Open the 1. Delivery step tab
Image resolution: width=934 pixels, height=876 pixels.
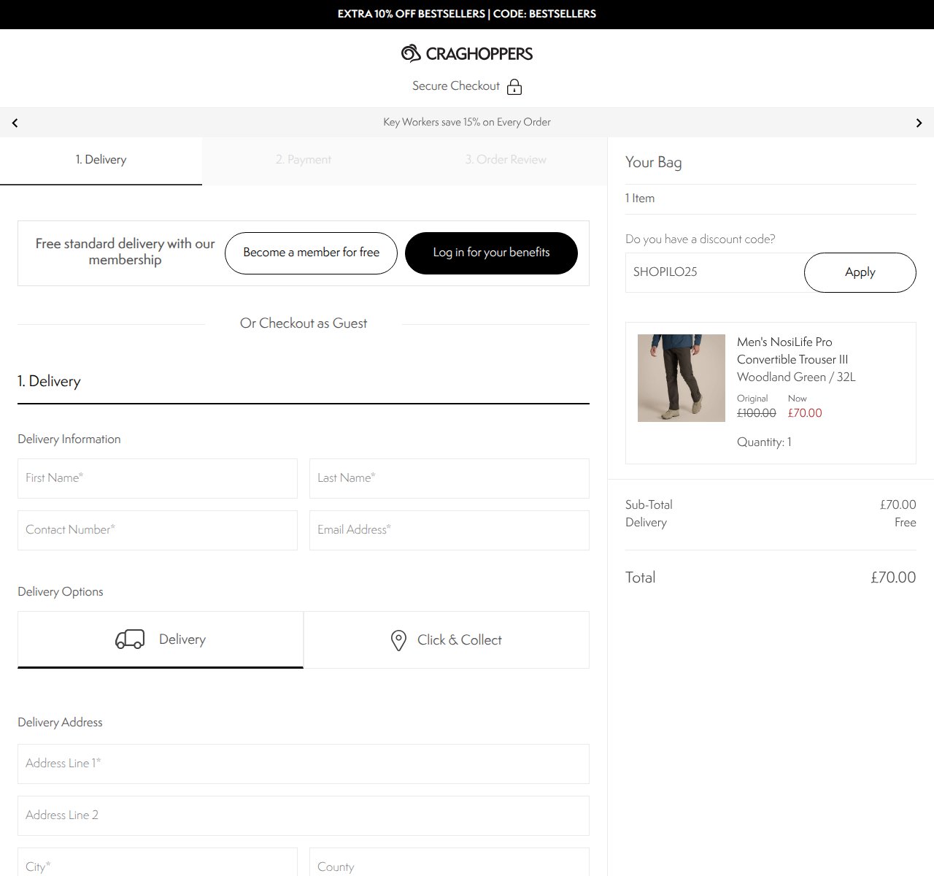click(x=101, y=161)
